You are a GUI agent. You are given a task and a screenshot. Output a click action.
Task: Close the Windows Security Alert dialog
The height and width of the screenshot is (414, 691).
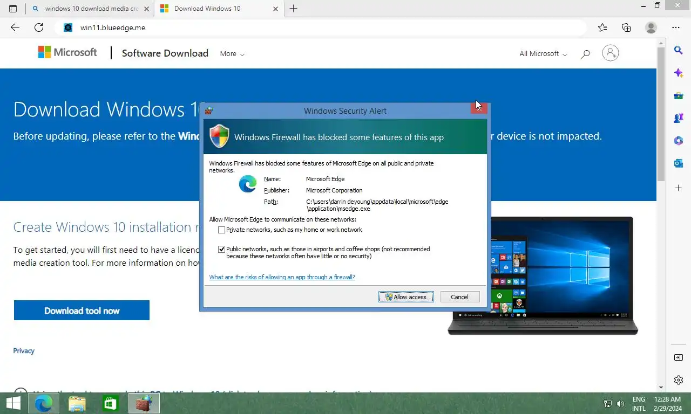tap(479, 108)
